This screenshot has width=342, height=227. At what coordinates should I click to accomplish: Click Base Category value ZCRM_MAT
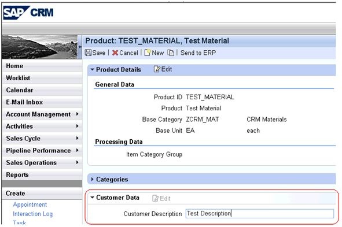pos(202,119)
